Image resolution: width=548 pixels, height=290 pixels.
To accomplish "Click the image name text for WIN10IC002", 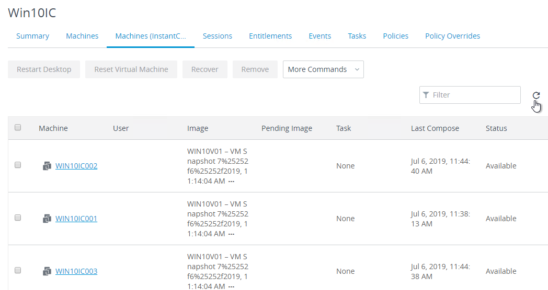I will [x=218, y=166].
